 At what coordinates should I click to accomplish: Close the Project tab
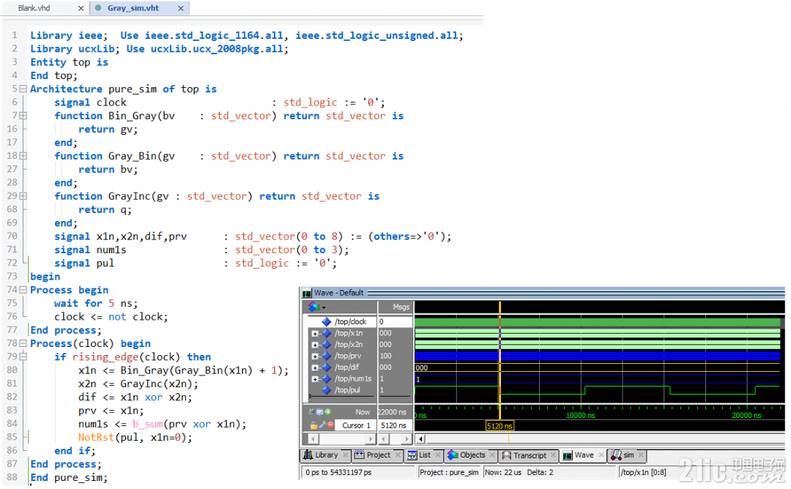[x=398, y=455]
